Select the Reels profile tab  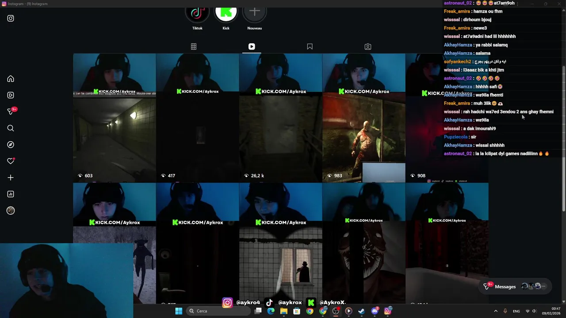252,46
